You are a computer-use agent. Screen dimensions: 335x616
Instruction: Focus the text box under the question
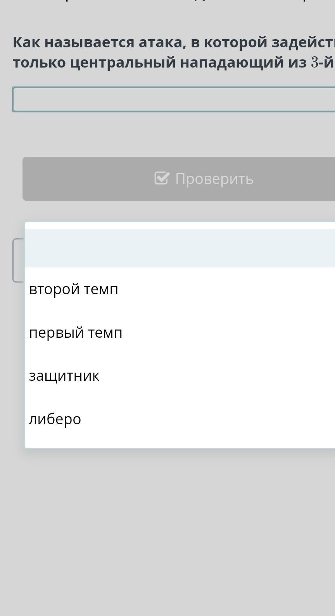[174, 100]
